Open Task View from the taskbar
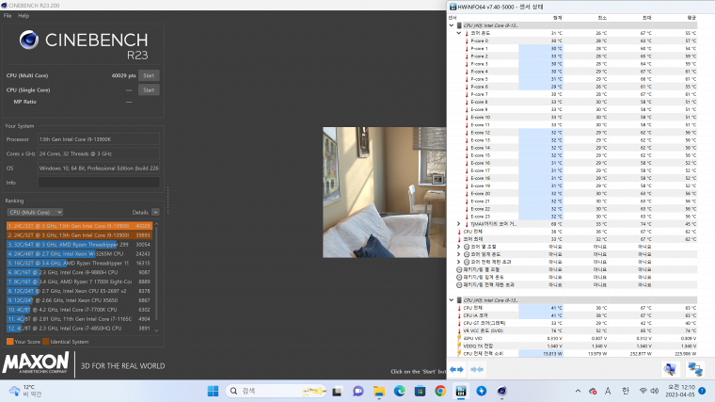 (337, 391)
